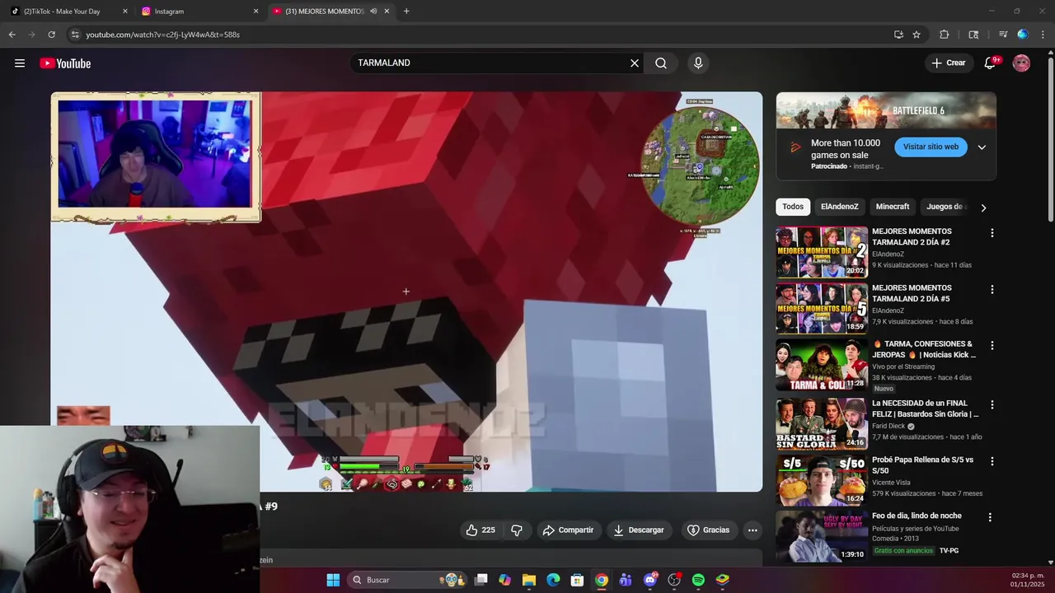View site information icon in address bar
The height and width of the screenshot is (593, 1055).
click(x=75, y=35)
